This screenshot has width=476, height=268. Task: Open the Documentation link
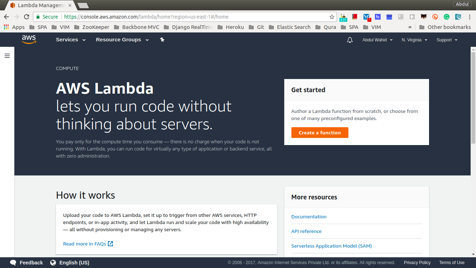coord(309,217)
